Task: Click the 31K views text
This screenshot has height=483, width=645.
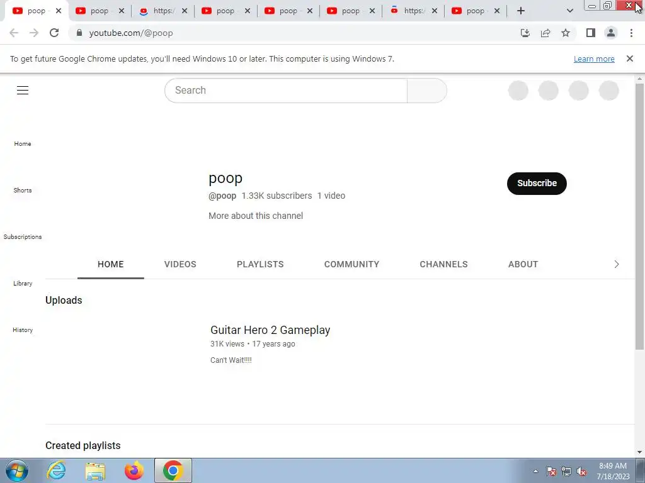Action: (227, 344)
